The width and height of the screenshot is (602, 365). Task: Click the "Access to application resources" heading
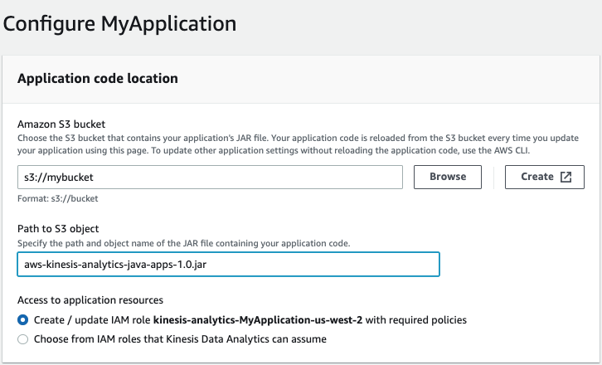[x=90, y=300]
